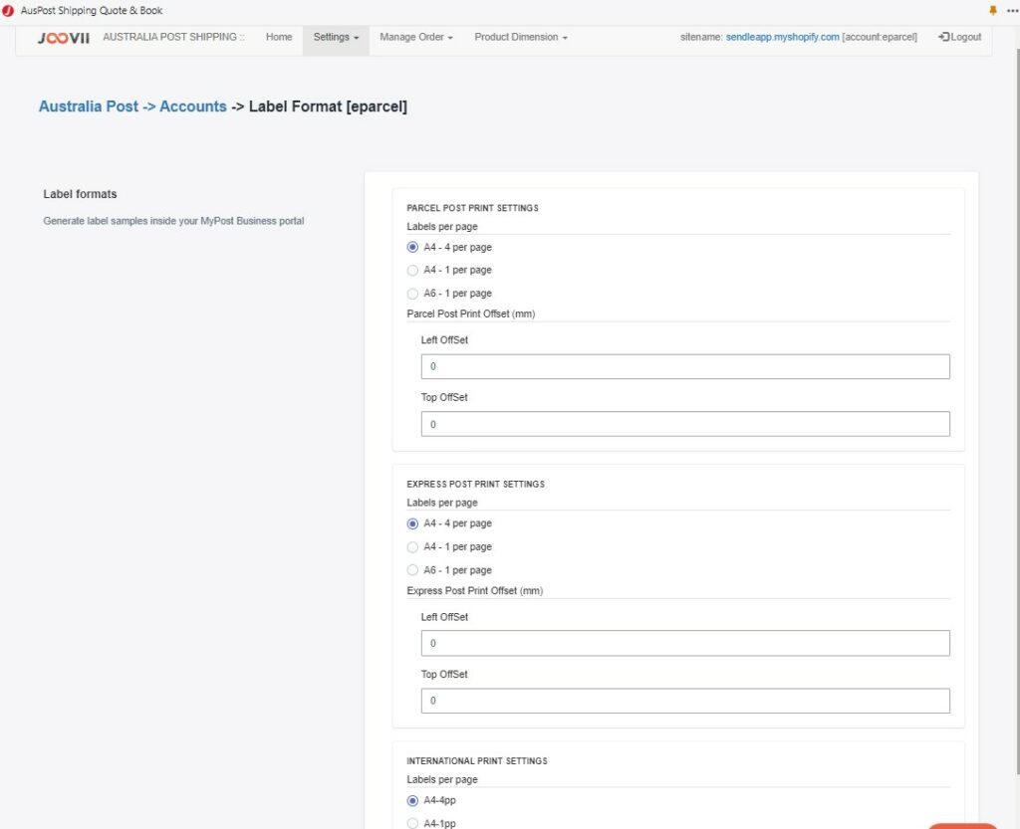The width and height of the screenshot is (1020, 829).
Task: Open the sendleapp.myshopify.com link
Action: tap(782, 37)
